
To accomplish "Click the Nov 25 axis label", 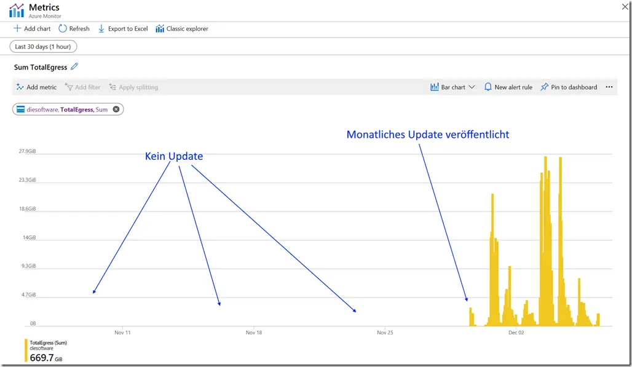I will point(385,333).
